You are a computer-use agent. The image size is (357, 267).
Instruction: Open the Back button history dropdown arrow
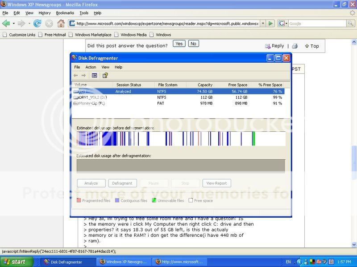coord(13,24)
